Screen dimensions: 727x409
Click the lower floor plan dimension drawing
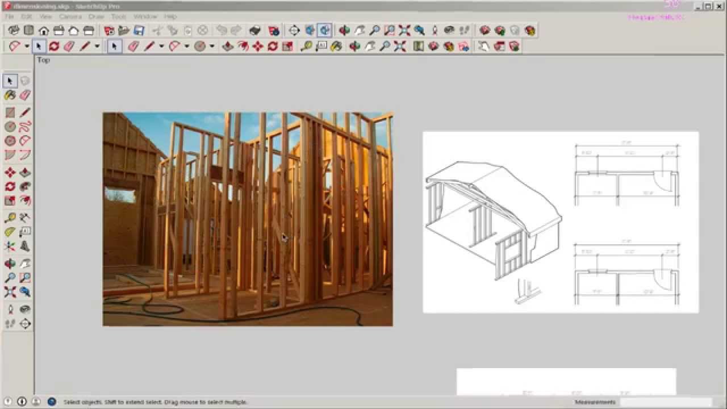[627, 273]
